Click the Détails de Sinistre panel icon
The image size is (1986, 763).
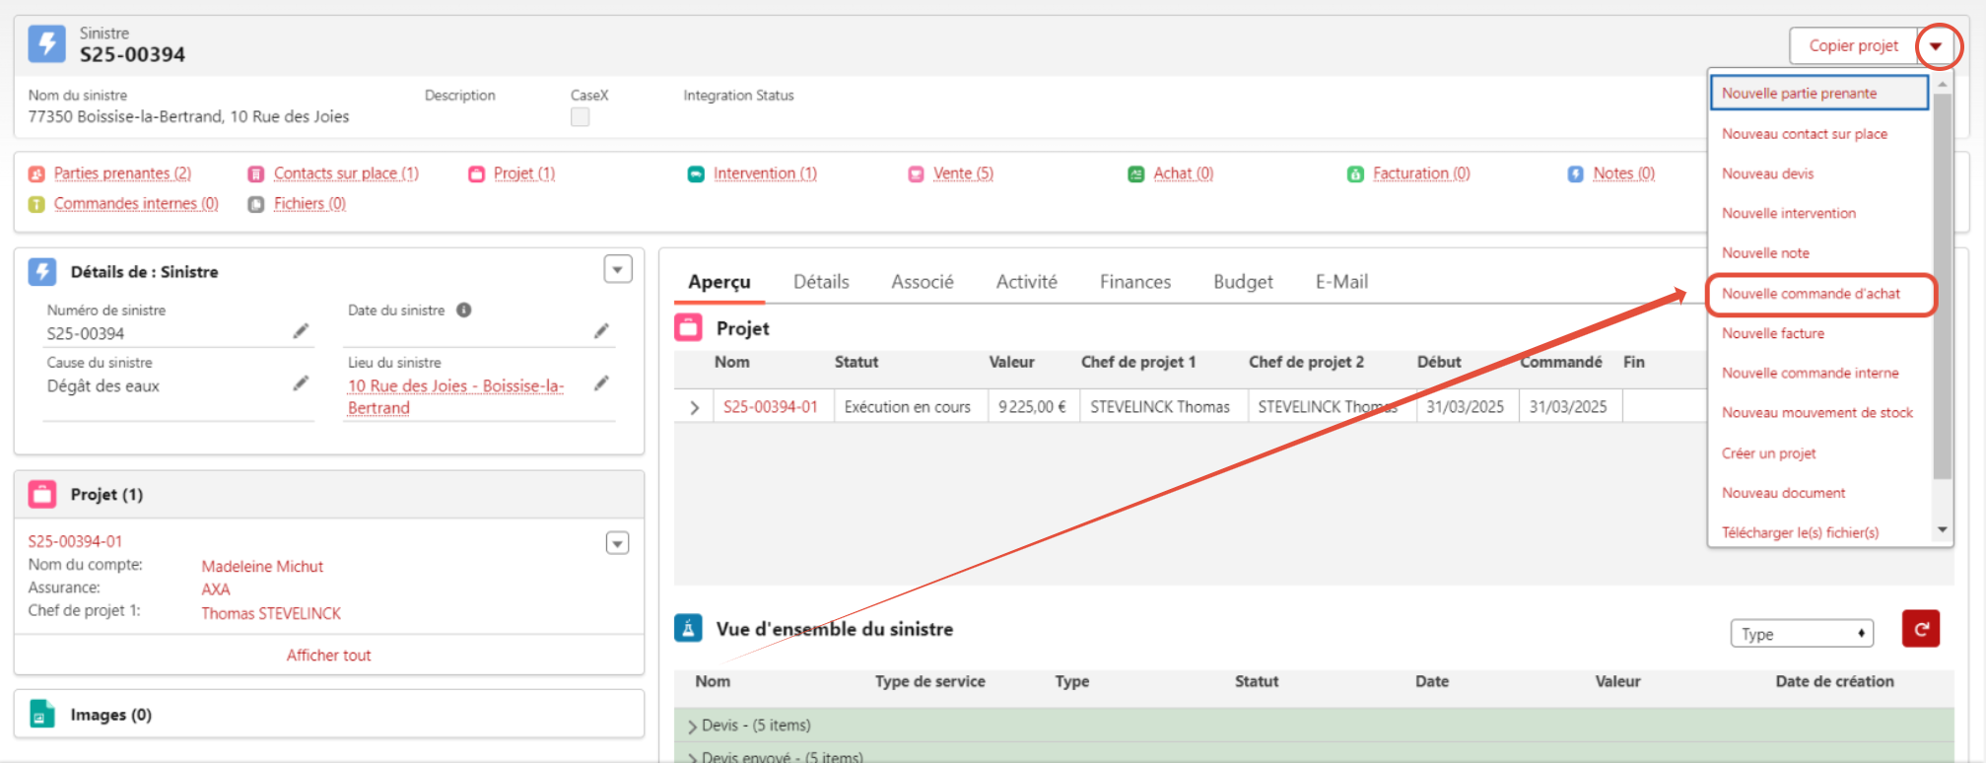[x=42, y=272]
